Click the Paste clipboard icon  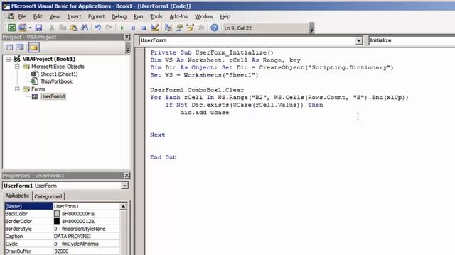(74, 28)
